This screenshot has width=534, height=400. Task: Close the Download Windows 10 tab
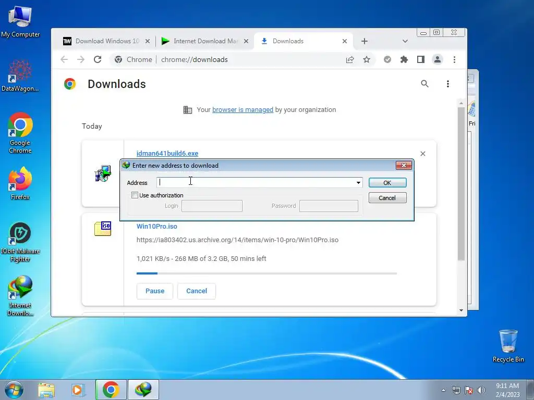[x=148, y=41]
